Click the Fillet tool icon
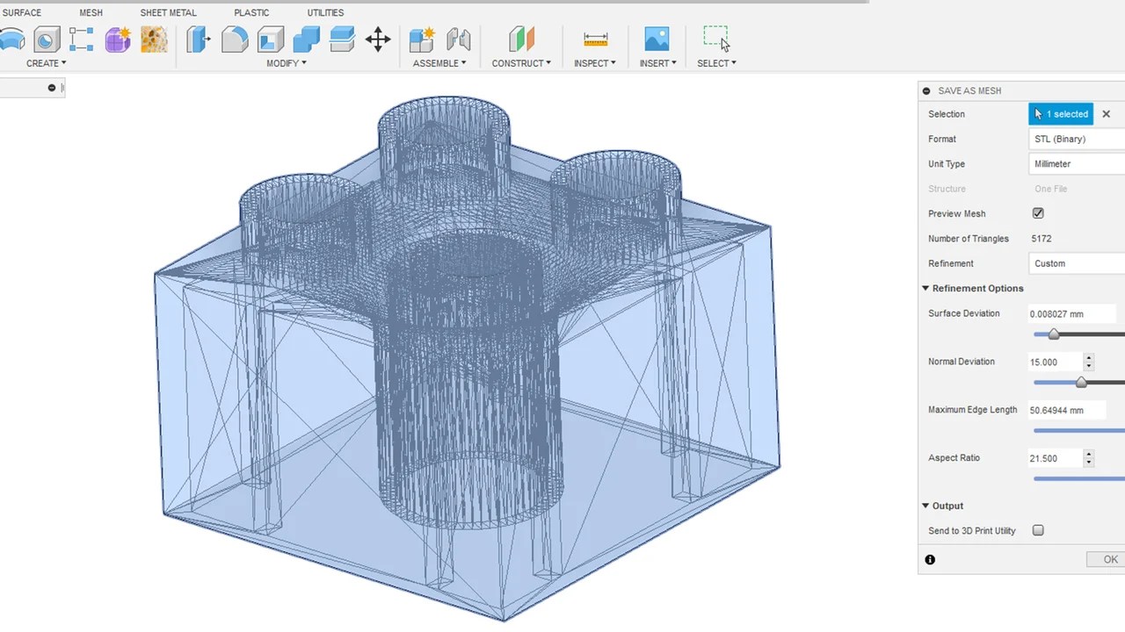1125x632 pixels. (235, 39)
